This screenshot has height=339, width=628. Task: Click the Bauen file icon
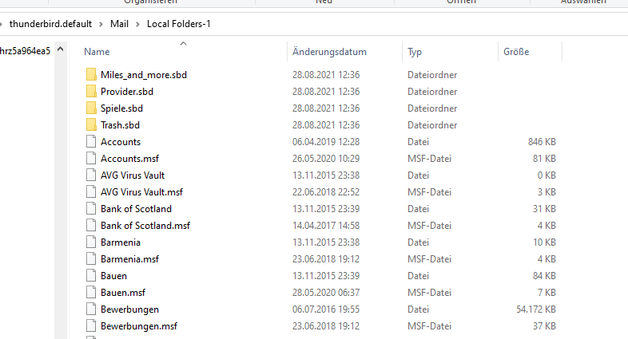(91, 276)
